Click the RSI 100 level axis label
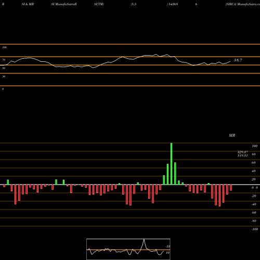Image resolution: width=260 pixels, height=260 pixels. click(x=4, y=47)
